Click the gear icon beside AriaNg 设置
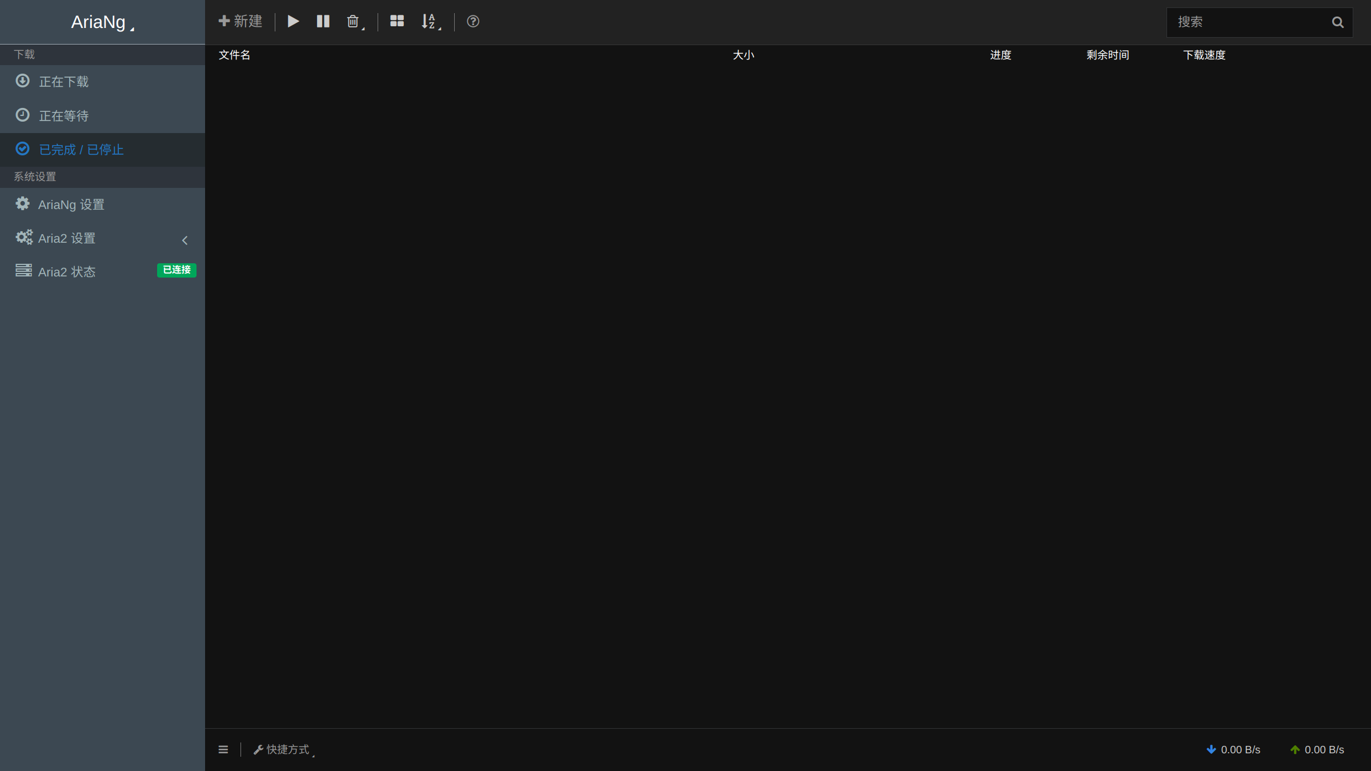The image size is (1371, 771). click(x=22, y=203)
